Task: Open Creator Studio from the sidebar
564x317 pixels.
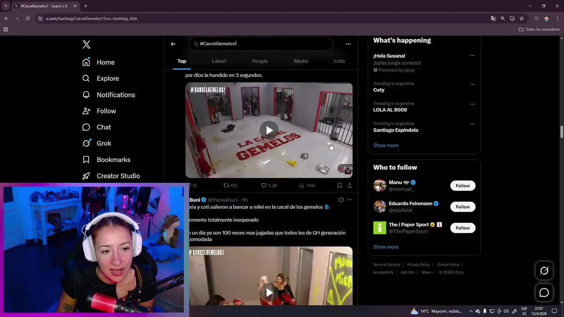Action: (x=111, y=176)
